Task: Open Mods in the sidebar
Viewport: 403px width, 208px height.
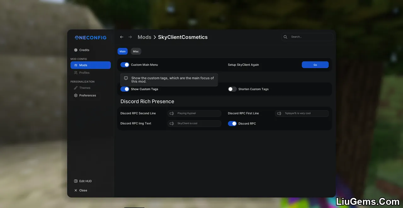Action: coord(91,65)
